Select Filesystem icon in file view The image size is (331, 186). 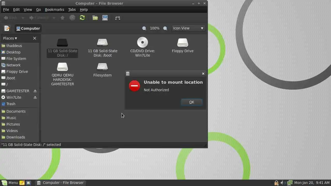(102, 67)
